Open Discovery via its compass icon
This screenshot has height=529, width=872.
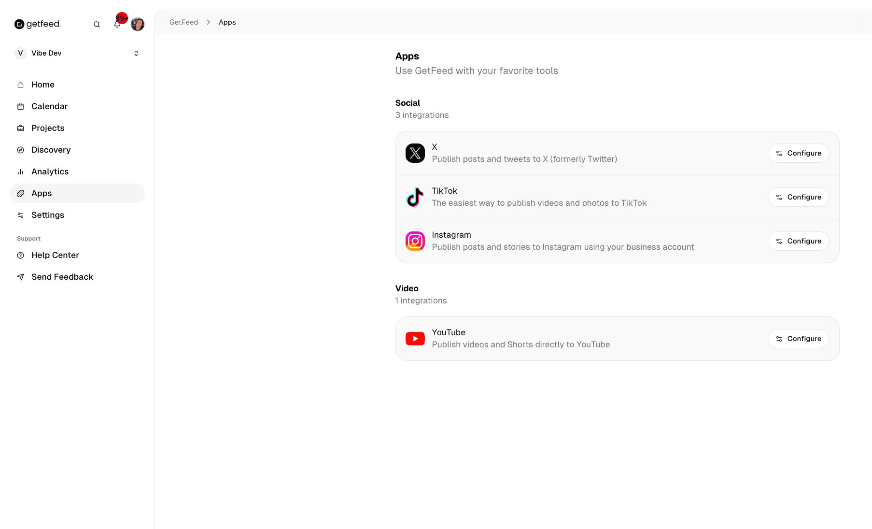coord(20,150)
